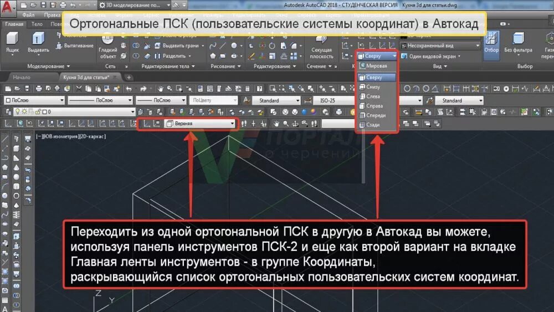The image size is (554, 312).
Task: Expand the Моделирование panel
Action: [x=48, y=66]
